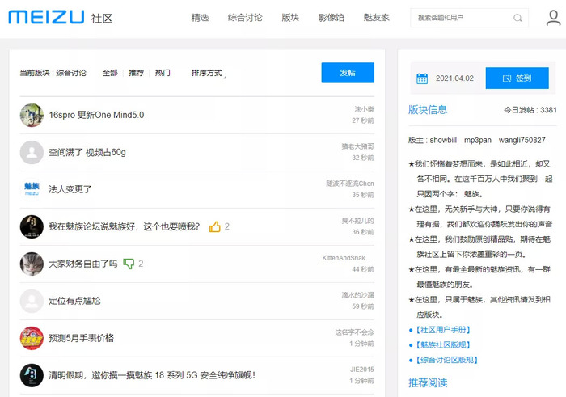Click the 签到 check-in button
Viewport: 566px width, 397px height.
point(517,78)
